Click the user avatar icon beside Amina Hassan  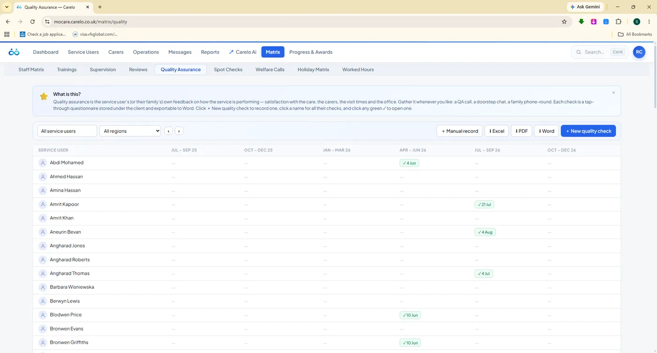[43, 191]
